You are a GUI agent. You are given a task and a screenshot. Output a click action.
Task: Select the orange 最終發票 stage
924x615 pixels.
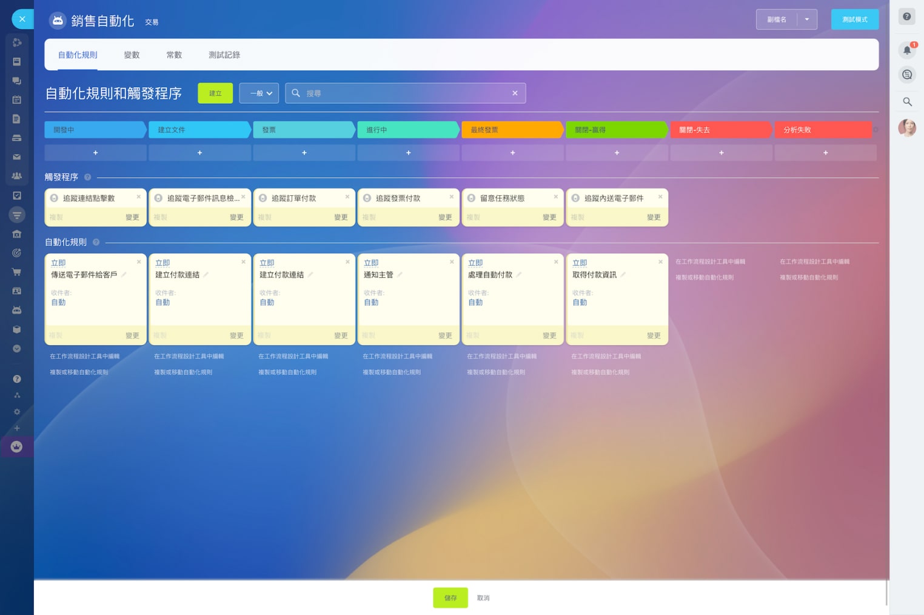512,130
